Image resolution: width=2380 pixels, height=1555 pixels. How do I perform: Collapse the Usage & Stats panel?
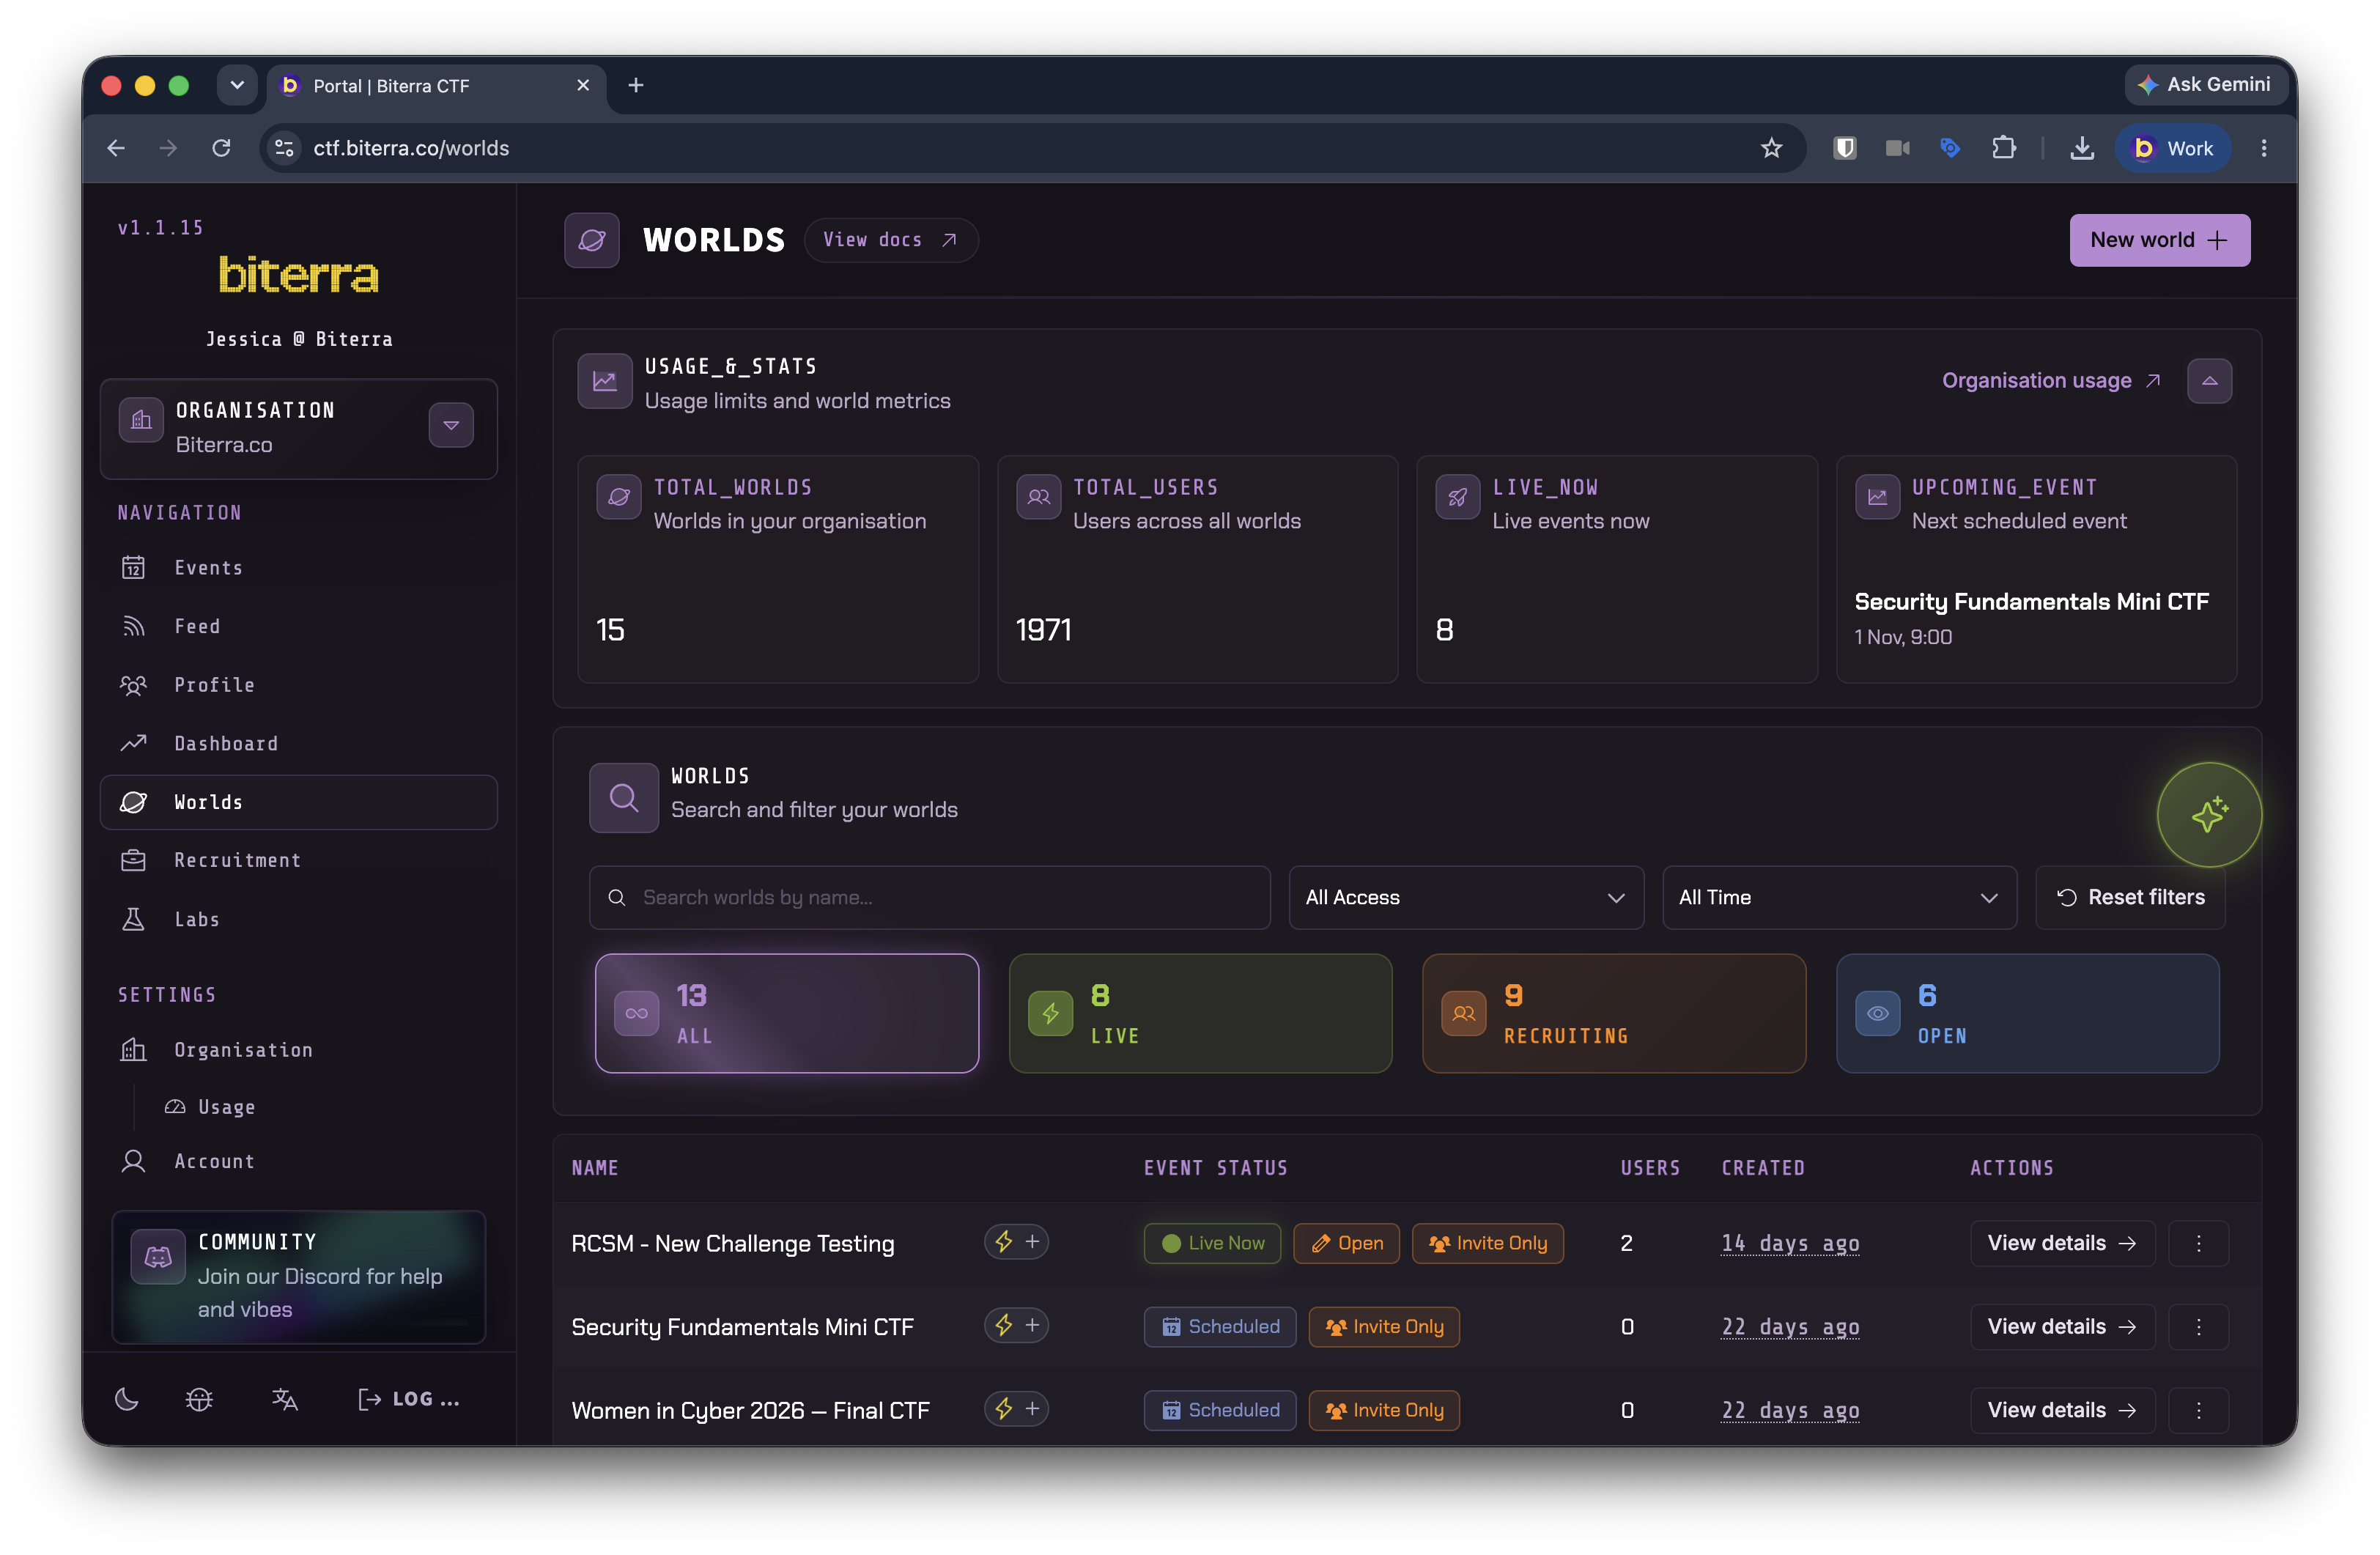(2209, 381)
